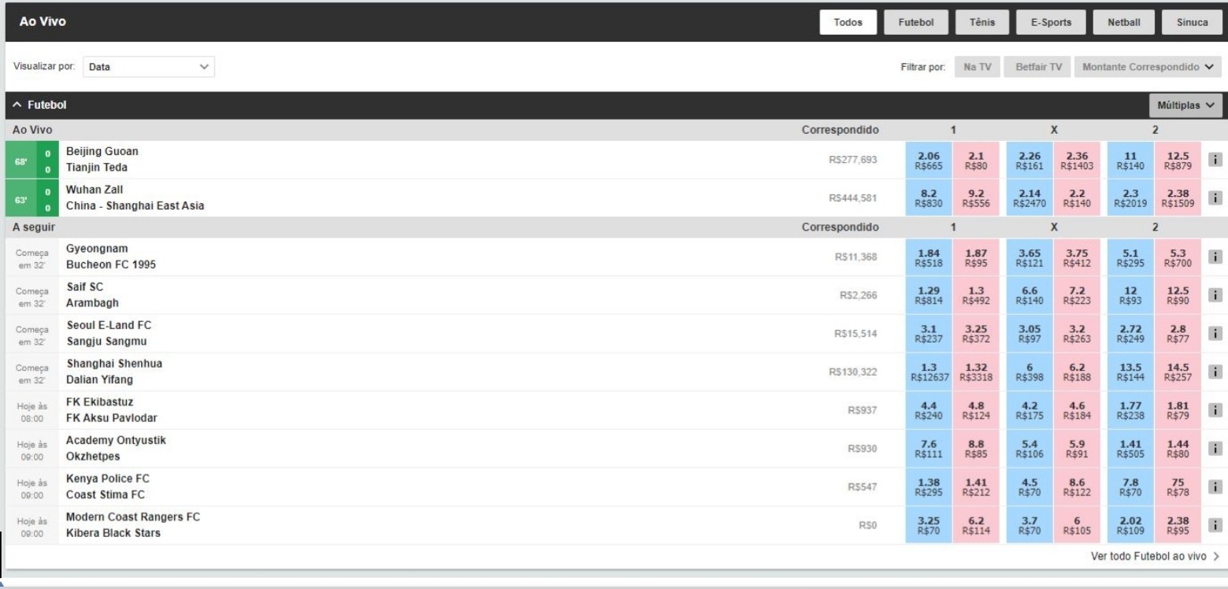This screenshot has height=589, width=1228.
Task: Select the E-Sports tab
Action: click(x=1051, y=23)
